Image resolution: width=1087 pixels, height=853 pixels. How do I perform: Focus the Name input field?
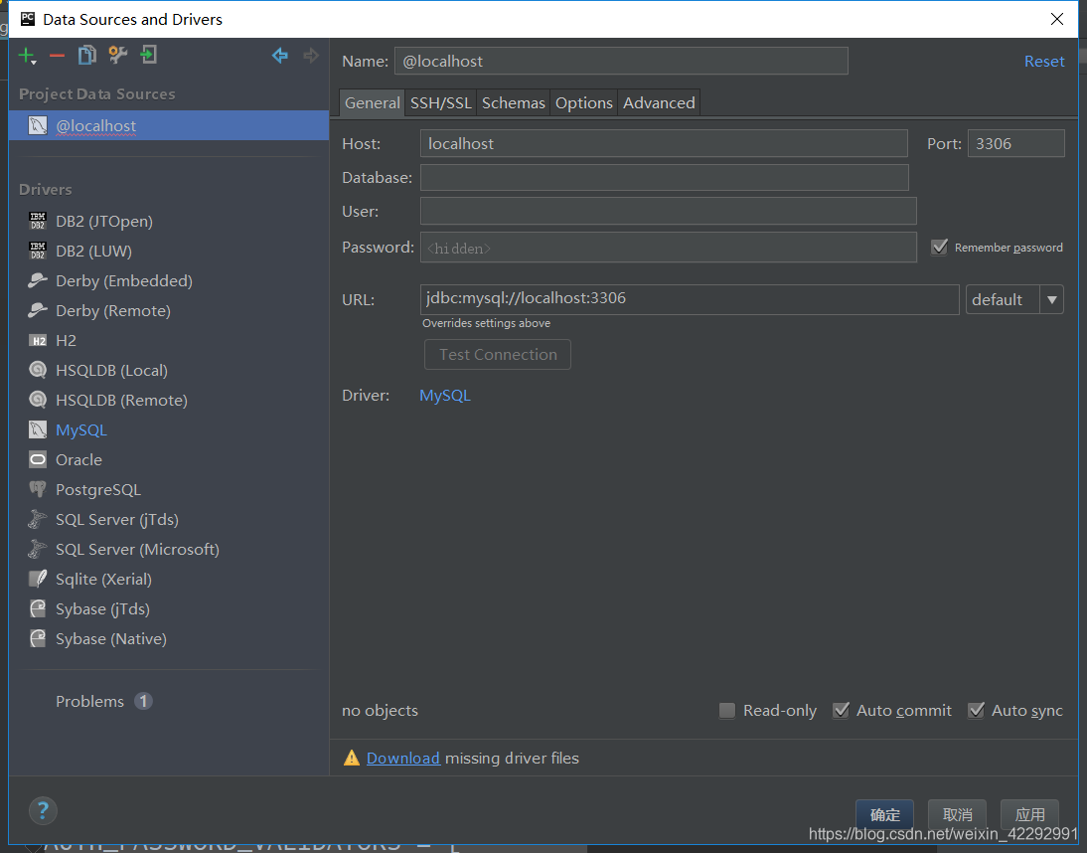[621, 61]
